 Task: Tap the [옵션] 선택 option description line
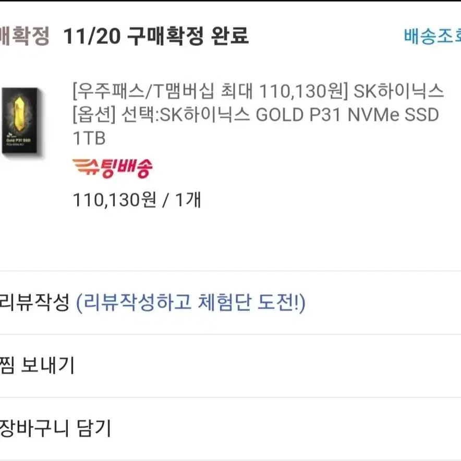pyautogui.click(x=256, y=115)
